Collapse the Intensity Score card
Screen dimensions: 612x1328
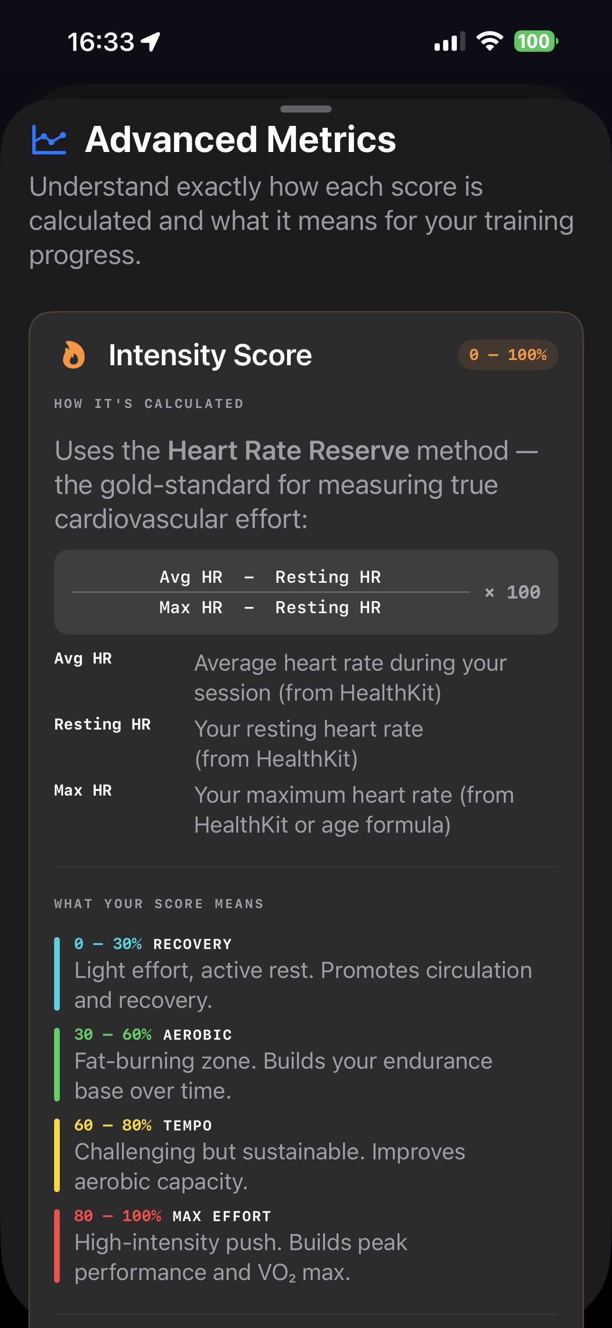click(x=210, y=354)
